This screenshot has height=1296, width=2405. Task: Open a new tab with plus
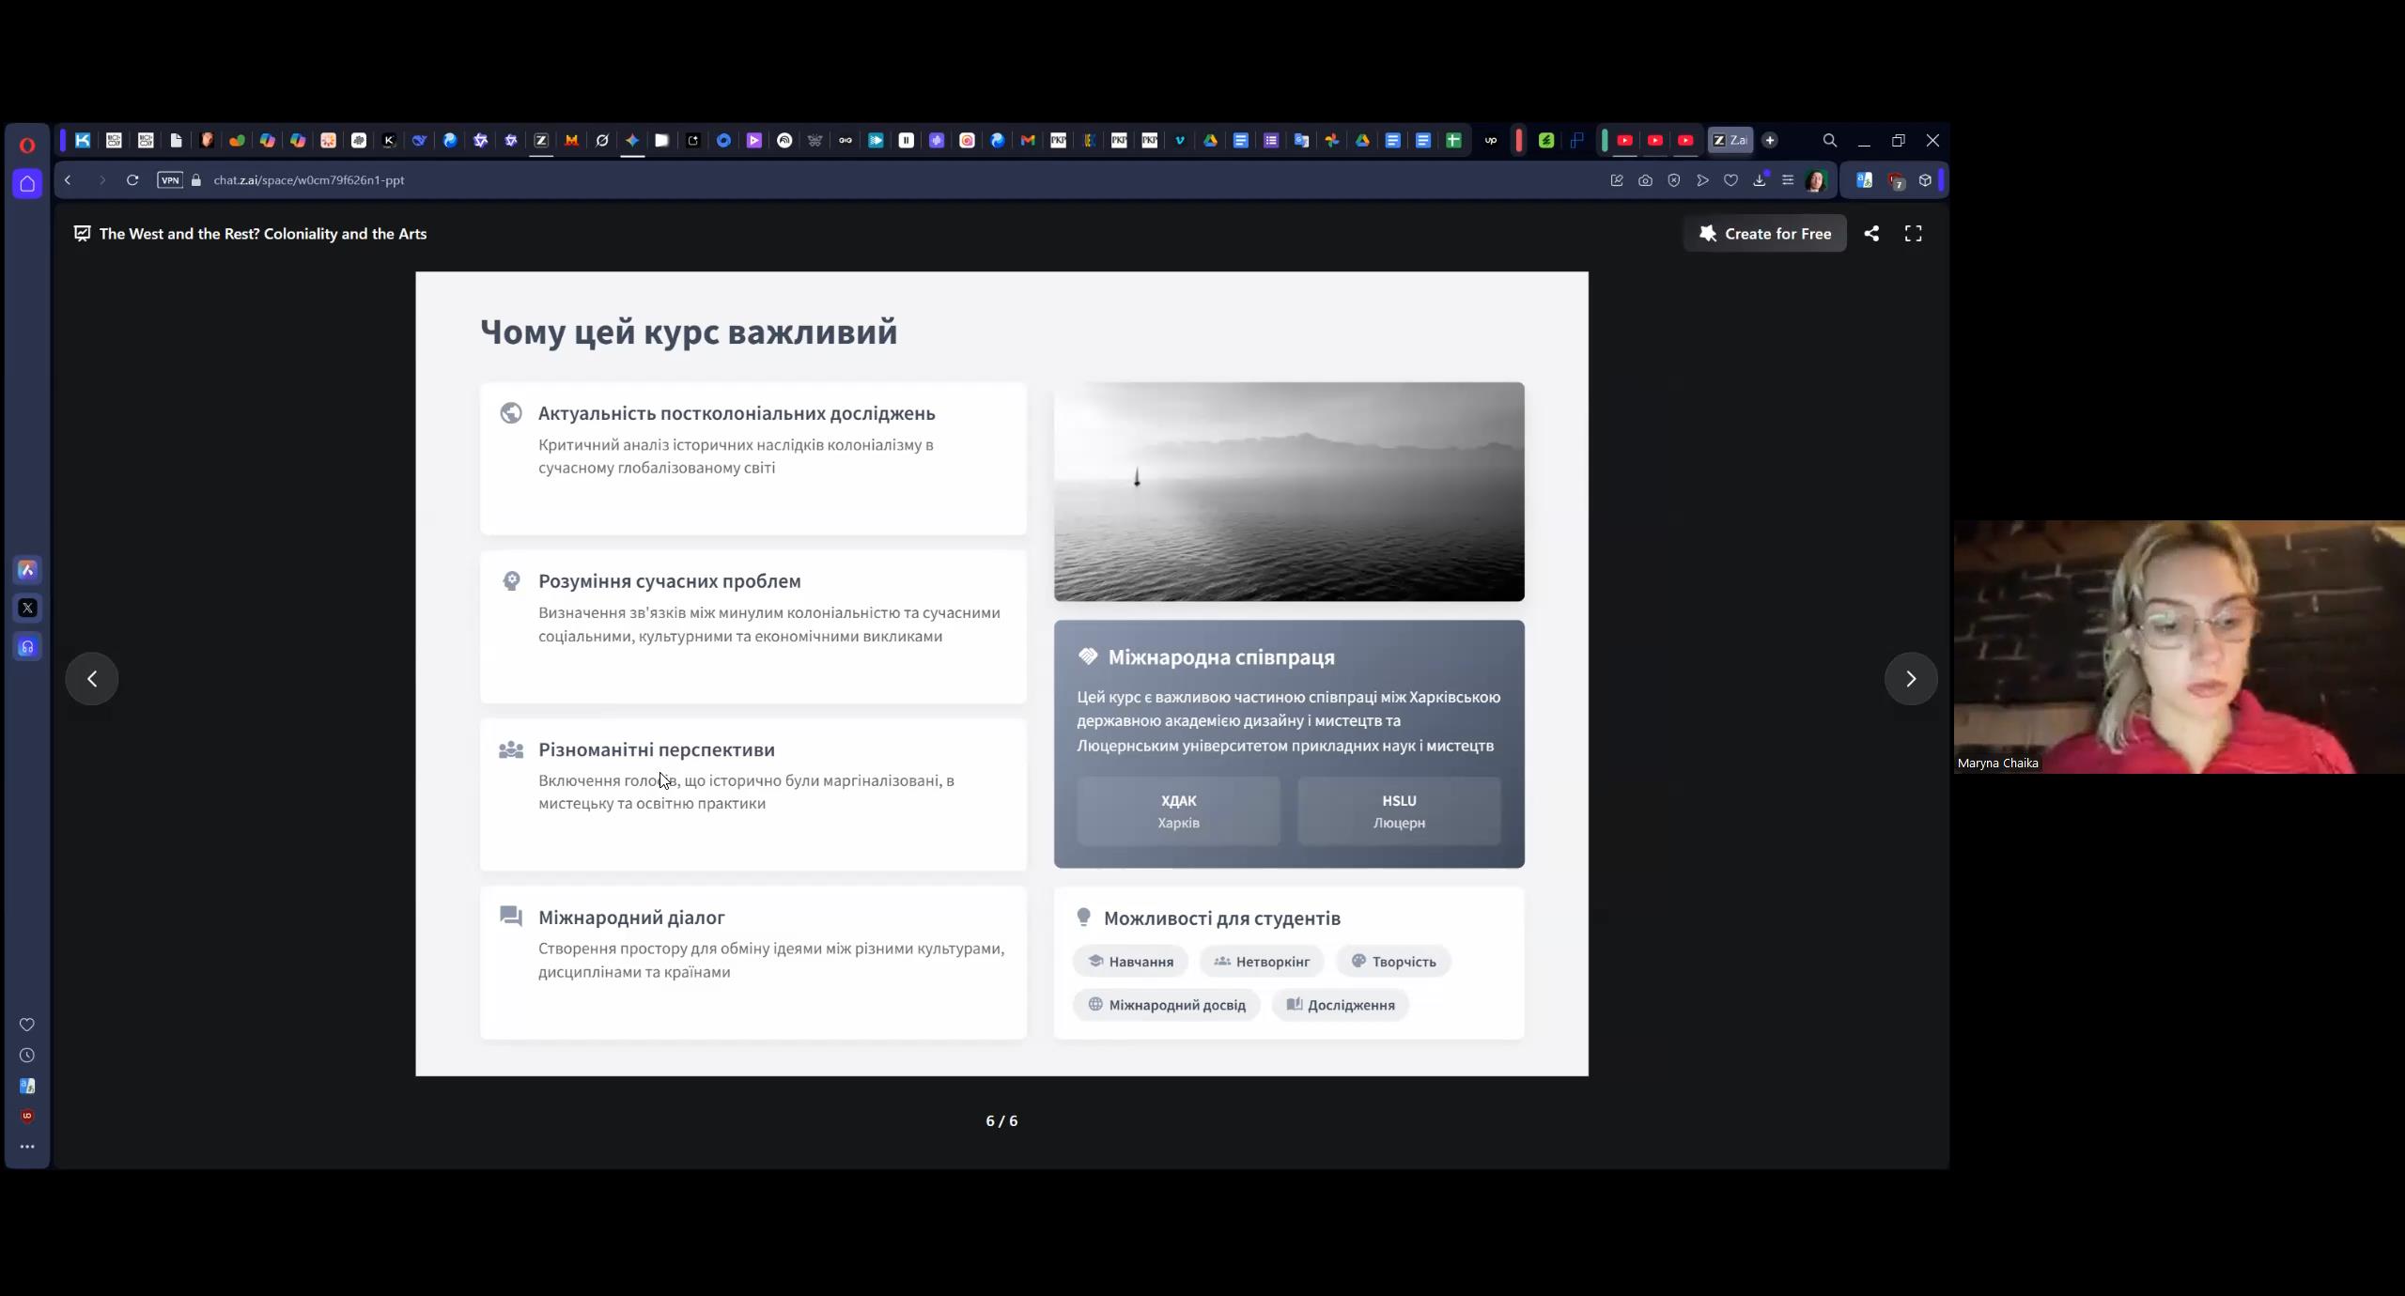(x=1770, y=140)
